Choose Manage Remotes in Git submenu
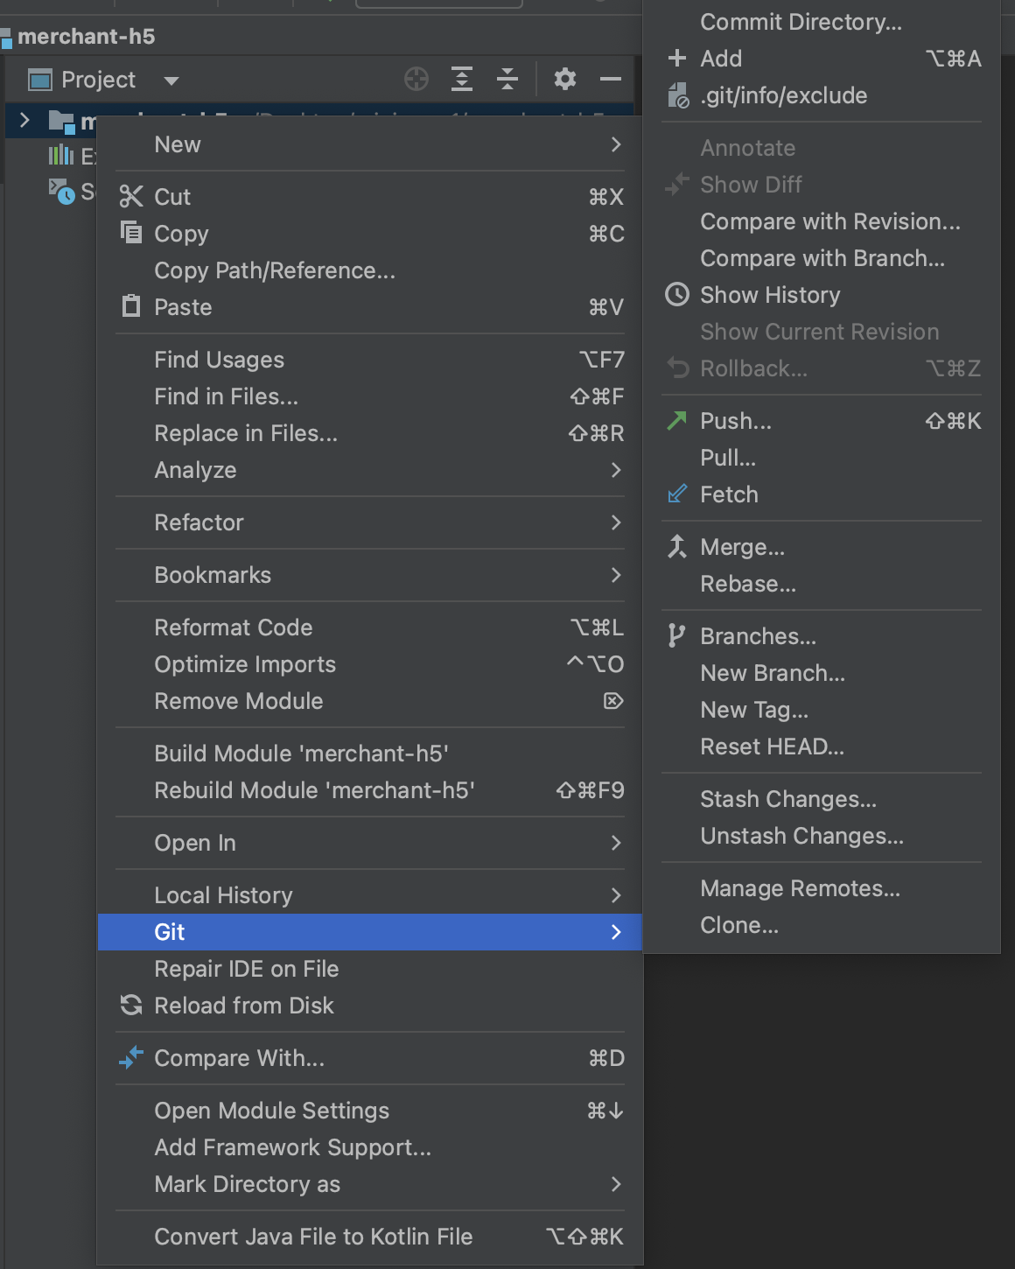The width and height of the screenshot is (1015, 1269). (x=800, y=888)
